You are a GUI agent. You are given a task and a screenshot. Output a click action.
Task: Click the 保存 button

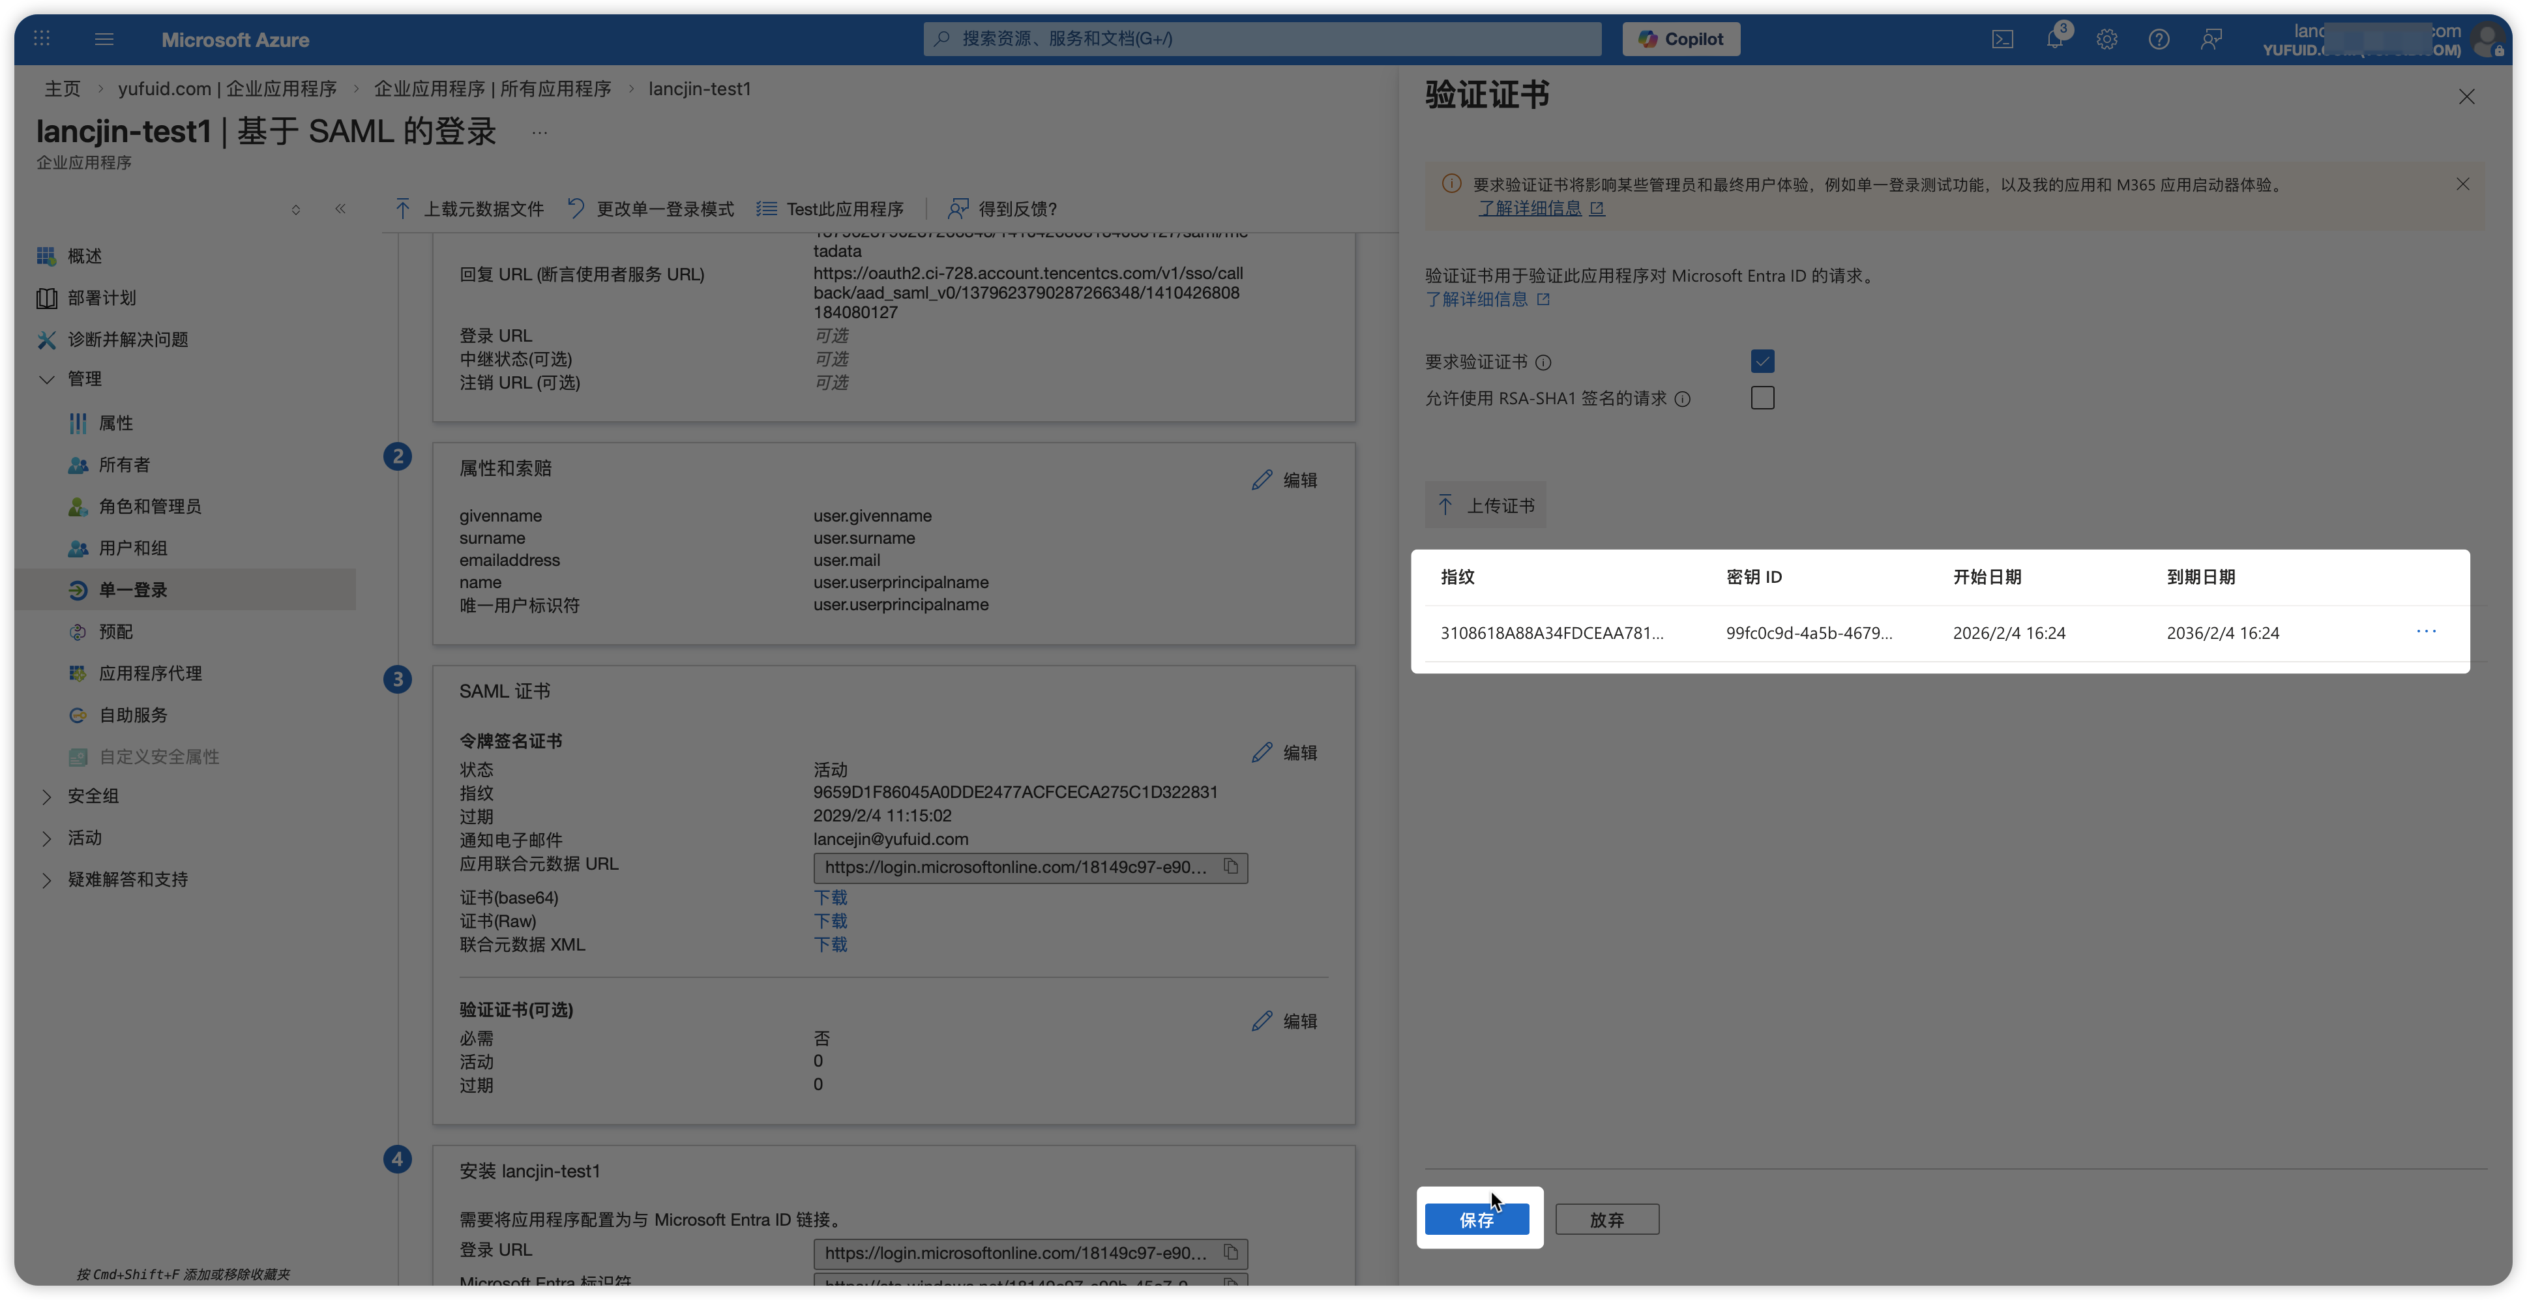1477,1220
